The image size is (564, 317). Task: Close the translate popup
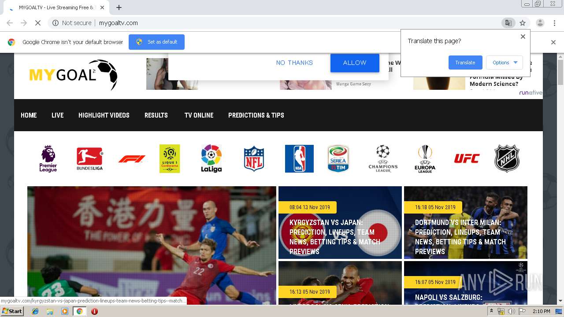pyautogui.click(x=523, y=37)
